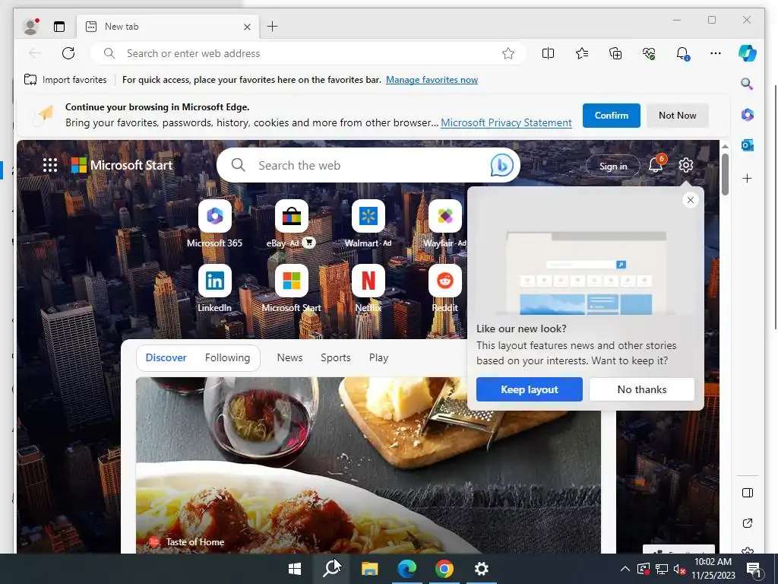Image resolution: width=778 pixels, height=584 pixels.
Task: Open Outlook sidebar icon
Action: pos(748,145)
